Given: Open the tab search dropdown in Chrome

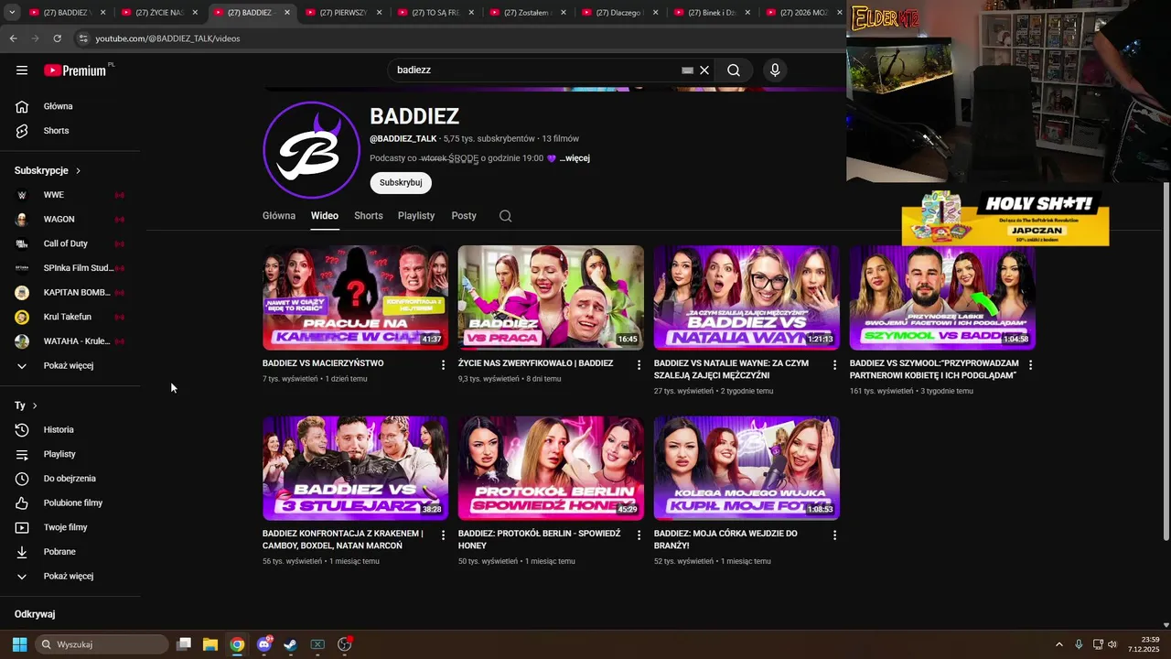Looking at the screenshot, I should [x=12, y=13].
